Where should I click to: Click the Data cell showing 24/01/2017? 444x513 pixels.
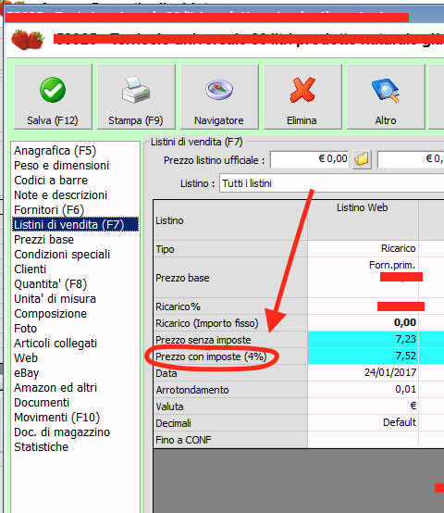click(x=363, y=372)
